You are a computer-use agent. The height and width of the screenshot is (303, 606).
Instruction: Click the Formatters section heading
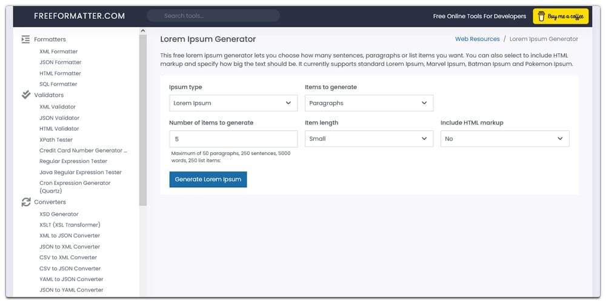[50, 39]
